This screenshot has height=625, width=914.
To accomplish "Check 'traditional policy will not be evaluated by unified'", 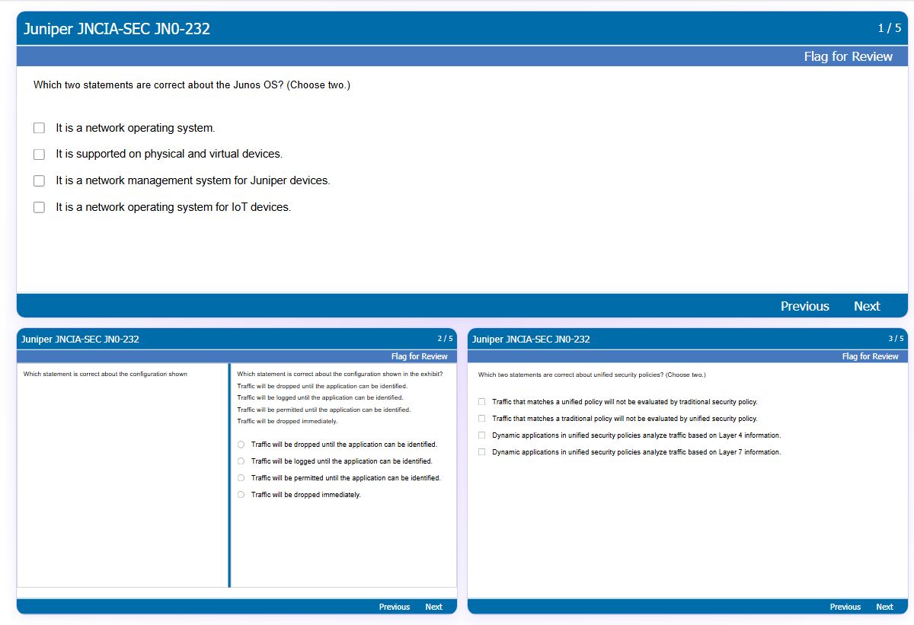I will point(481,419).
